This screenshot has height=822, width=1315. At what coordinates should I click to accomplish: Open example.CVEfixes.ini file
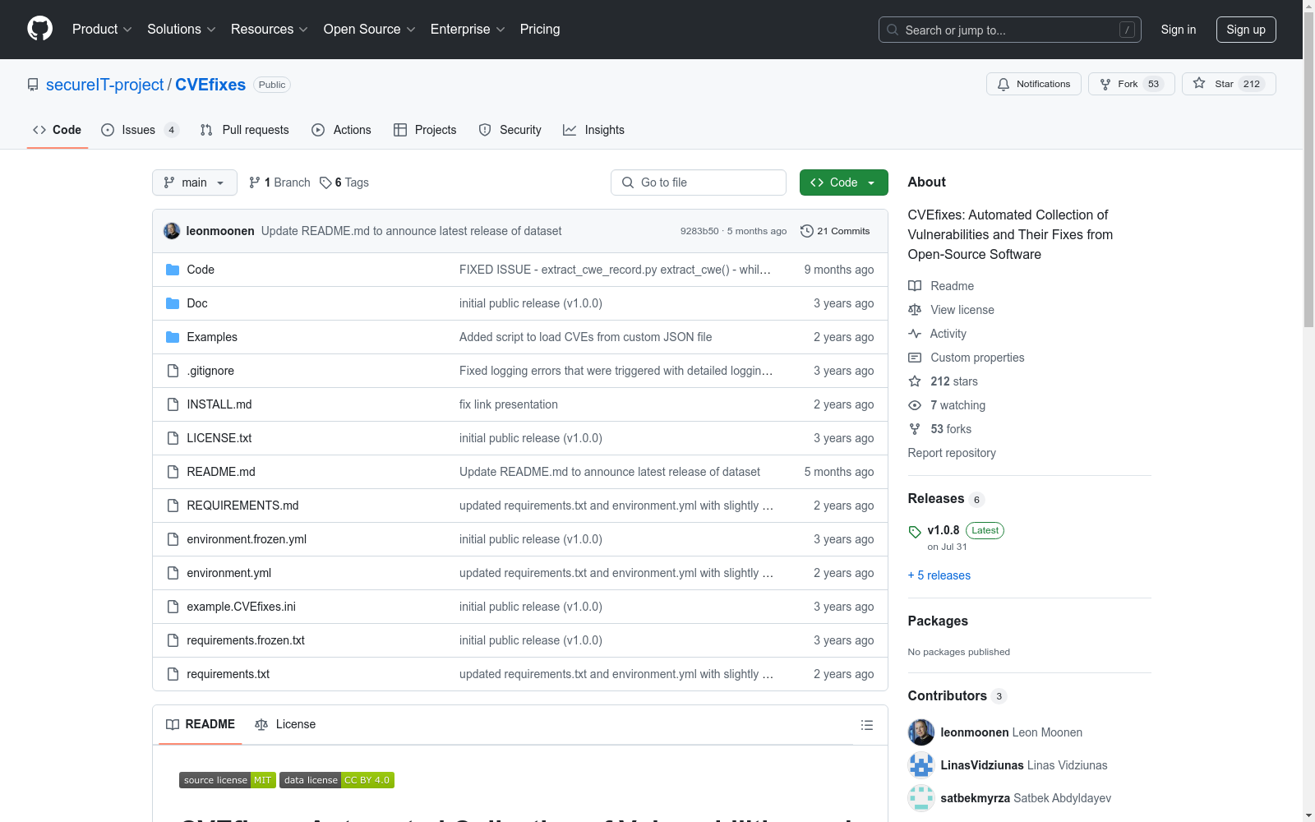pos(241,607)
